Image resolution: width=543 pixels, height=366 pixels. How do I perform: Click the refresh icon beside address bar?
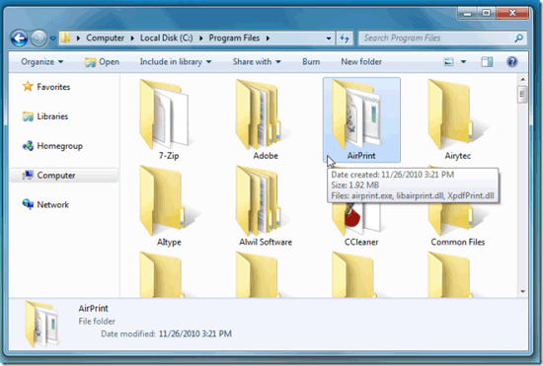pos(345,38)
